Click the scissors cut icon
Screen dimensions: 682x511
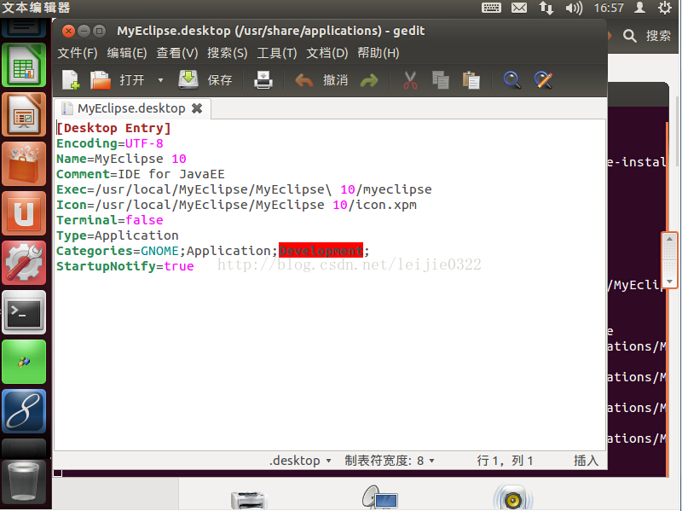click(410, 80)
